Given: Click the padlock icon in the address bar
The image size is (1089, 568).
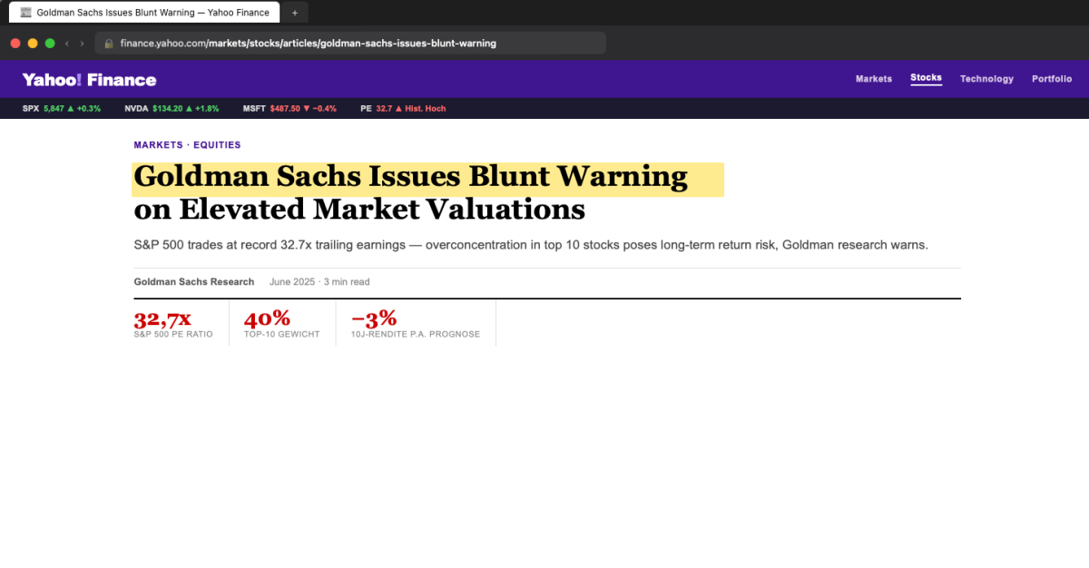Looking at the screenshot, I should (x=109, y=43).
